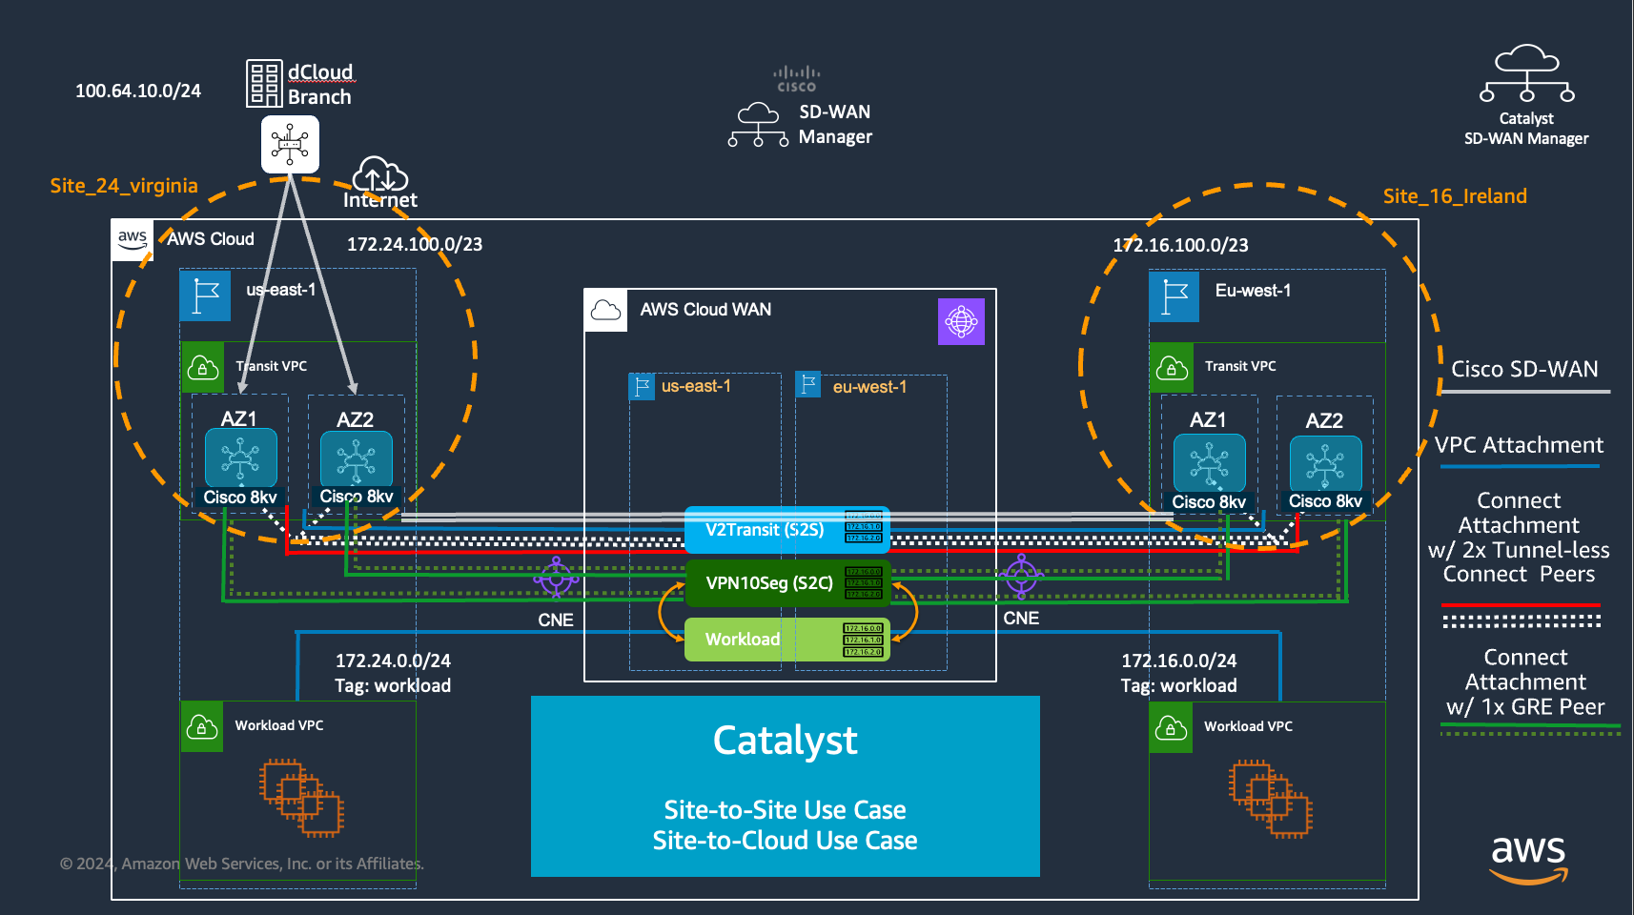Screen dimensions: 1634x915
Task: Select the Virginia Transit VPC green icon
Action: tap(203, 367)
